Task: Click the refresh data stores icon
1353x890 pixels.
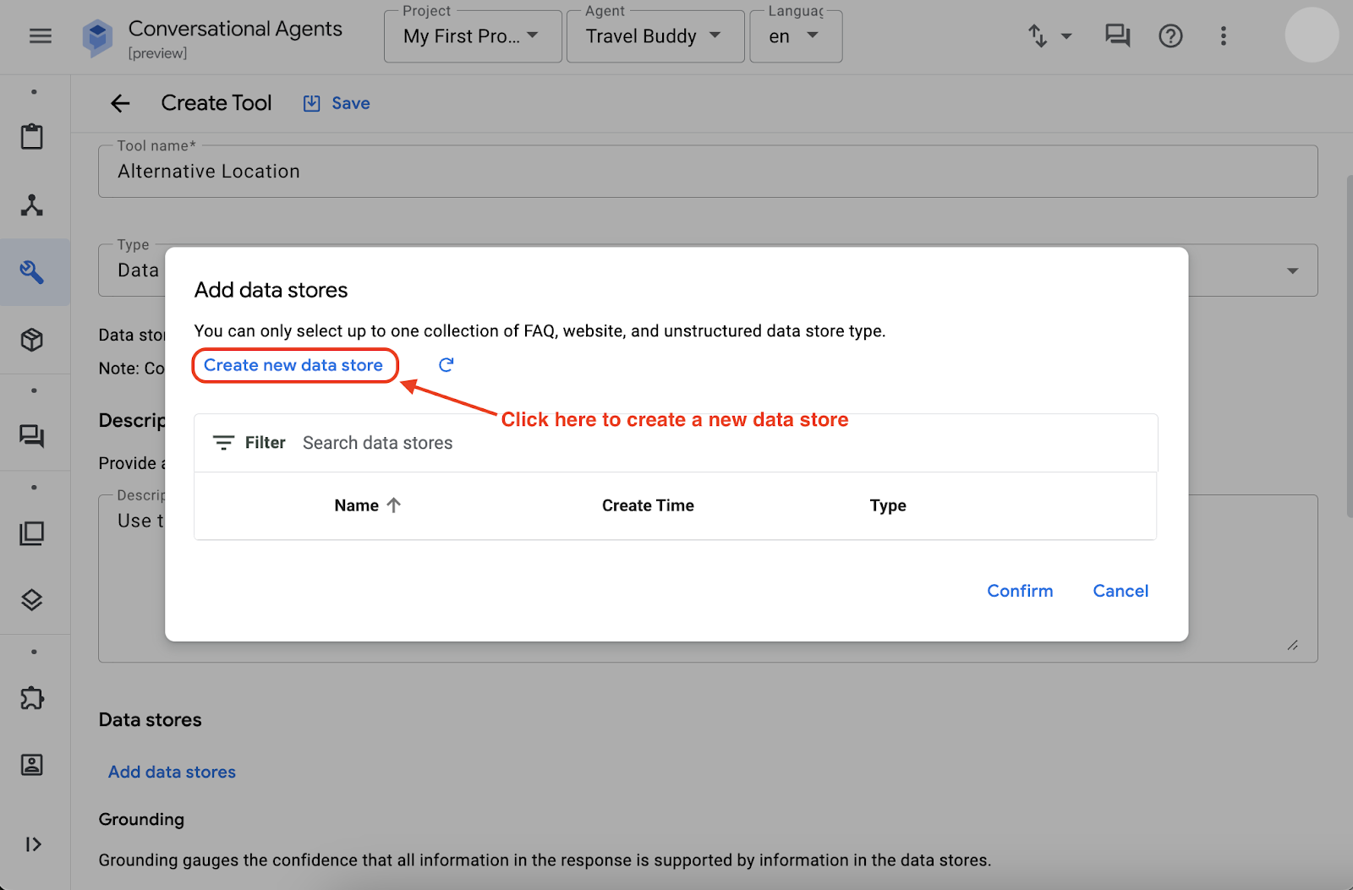Action: (x=446, y=365)
